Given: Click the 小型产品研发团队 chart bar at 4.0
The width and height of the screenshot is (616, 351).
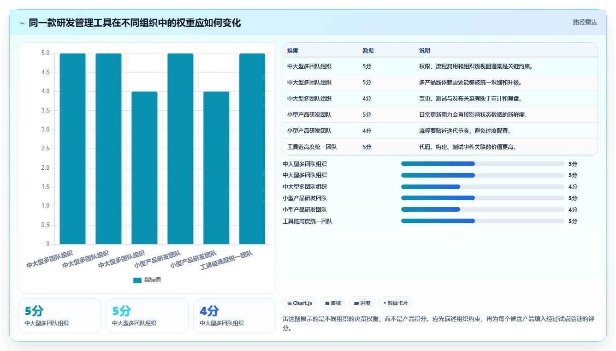Looking at the screenshot, I should pos(216,168).
